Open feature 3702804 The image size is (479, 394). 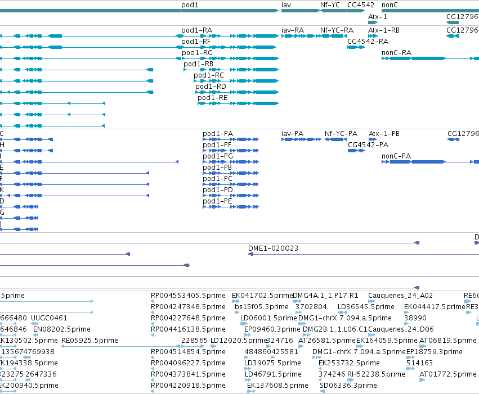click(x=311, y=307)
